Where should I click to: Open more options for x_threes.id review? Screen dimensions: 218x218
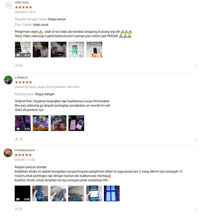(x=196, y=139)
